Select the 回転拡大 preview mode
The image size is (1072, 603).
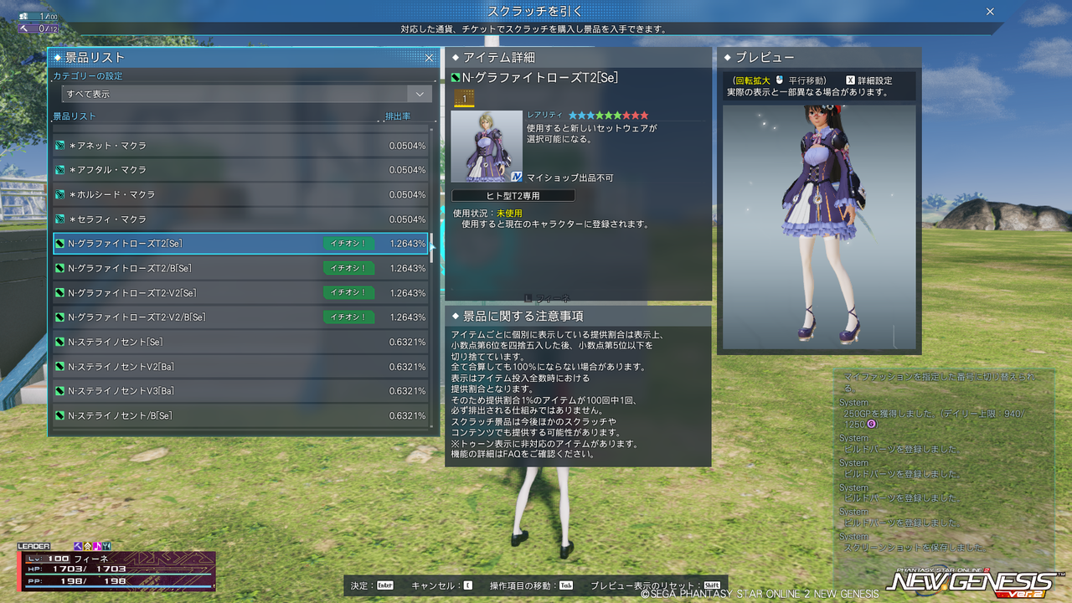752,80
